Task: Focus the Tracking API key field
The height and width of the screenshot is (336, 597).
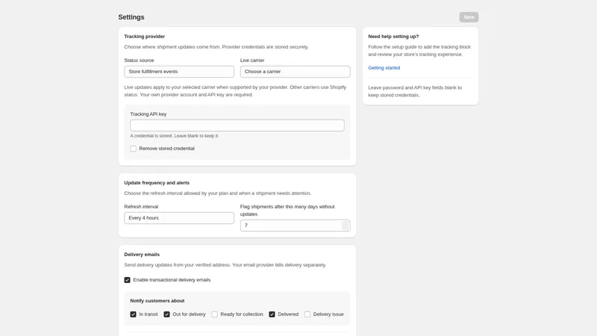Action: (237, 125)
